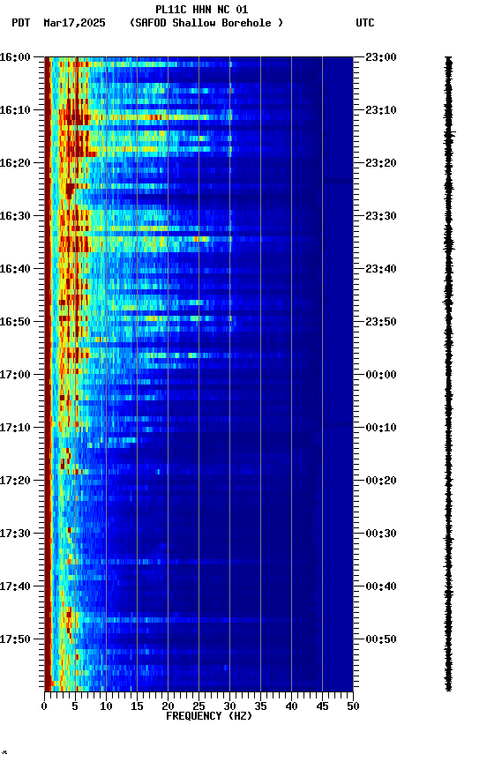The width and height of the screenshot is (487, 762).
Task: Click the 16:10 PDT time label
Action: click(15, 110)
